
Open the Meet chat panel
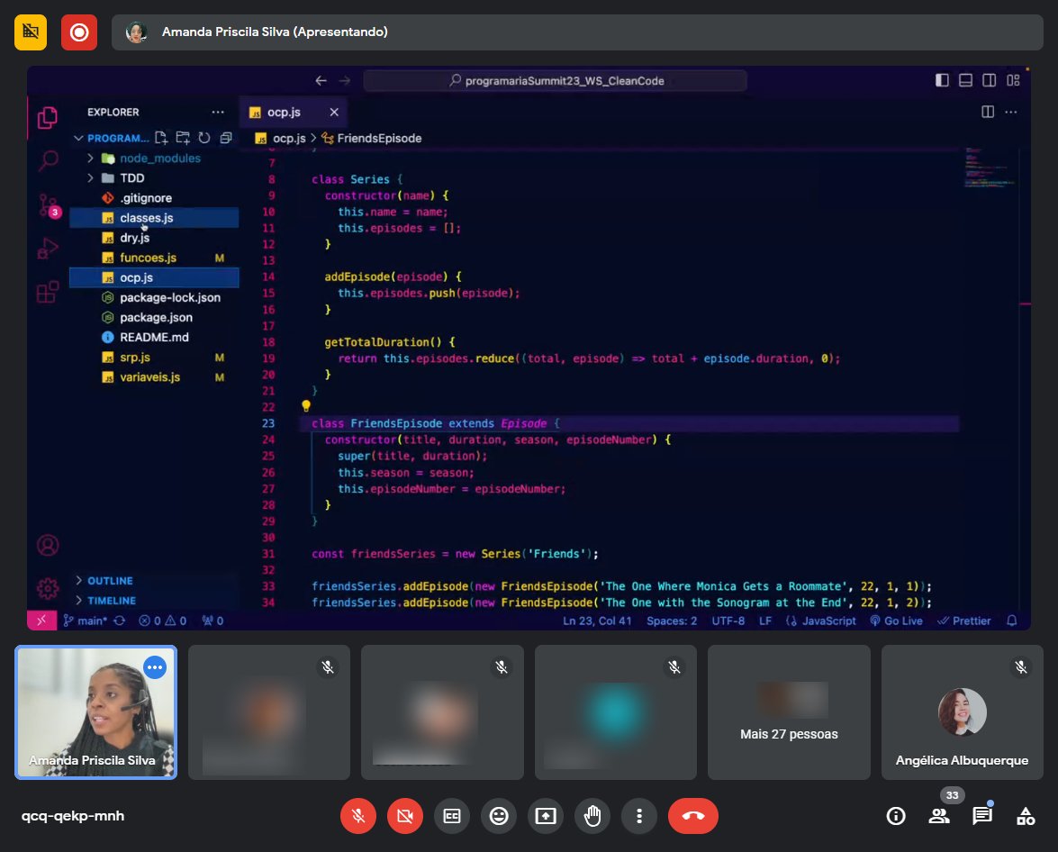(982, 815)
